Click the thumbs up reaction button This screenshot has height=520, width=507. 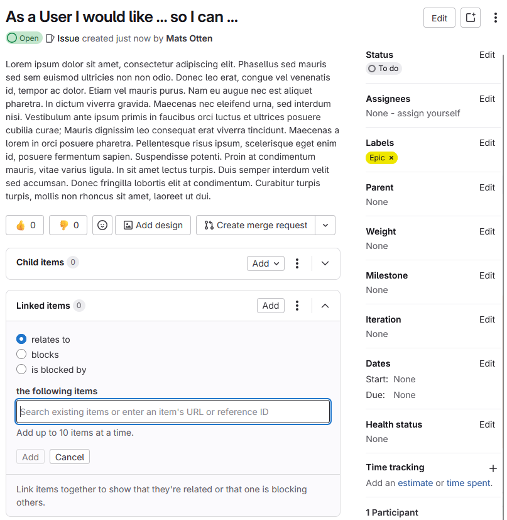coord(25,225)
